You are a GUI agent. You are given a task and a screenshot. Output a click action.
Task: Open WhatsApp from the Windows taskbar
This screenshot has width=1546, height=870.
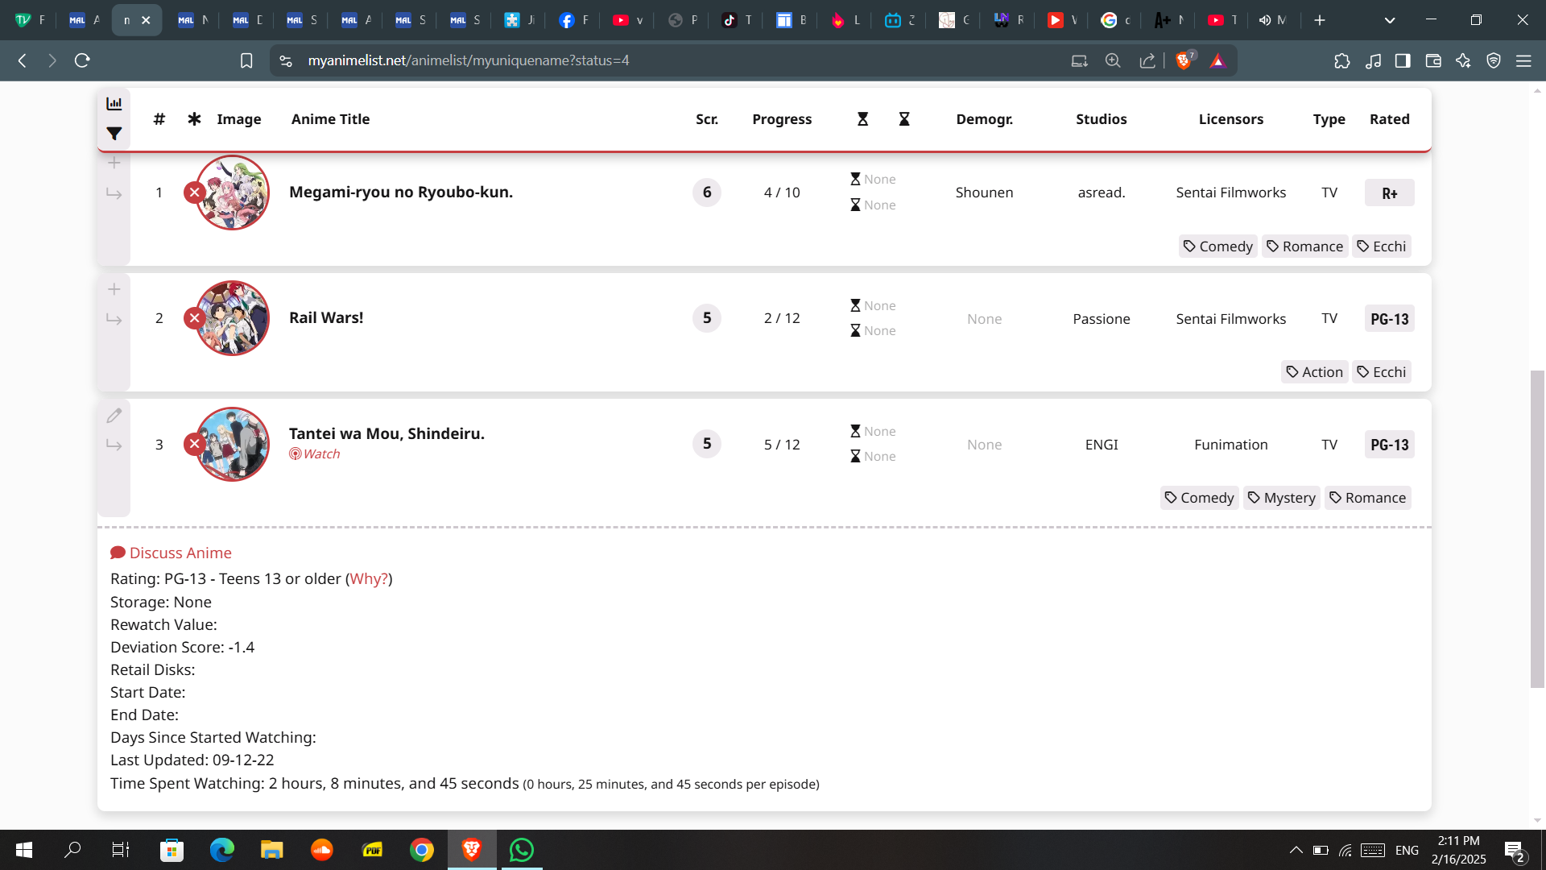pos(522,850)
